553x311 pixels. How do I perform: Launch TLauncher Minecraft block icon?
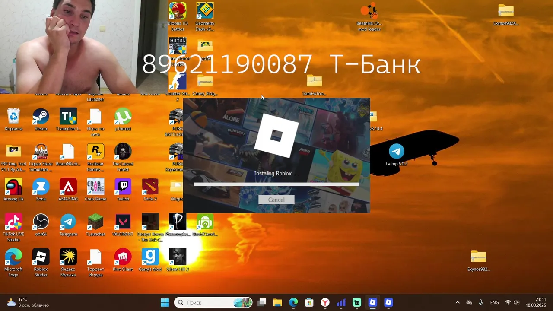[95, 225]
